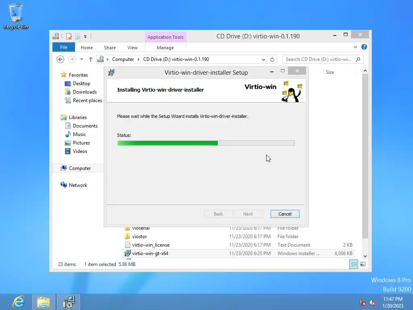Click the muted speaker tray icon

(x=372, y=302)
